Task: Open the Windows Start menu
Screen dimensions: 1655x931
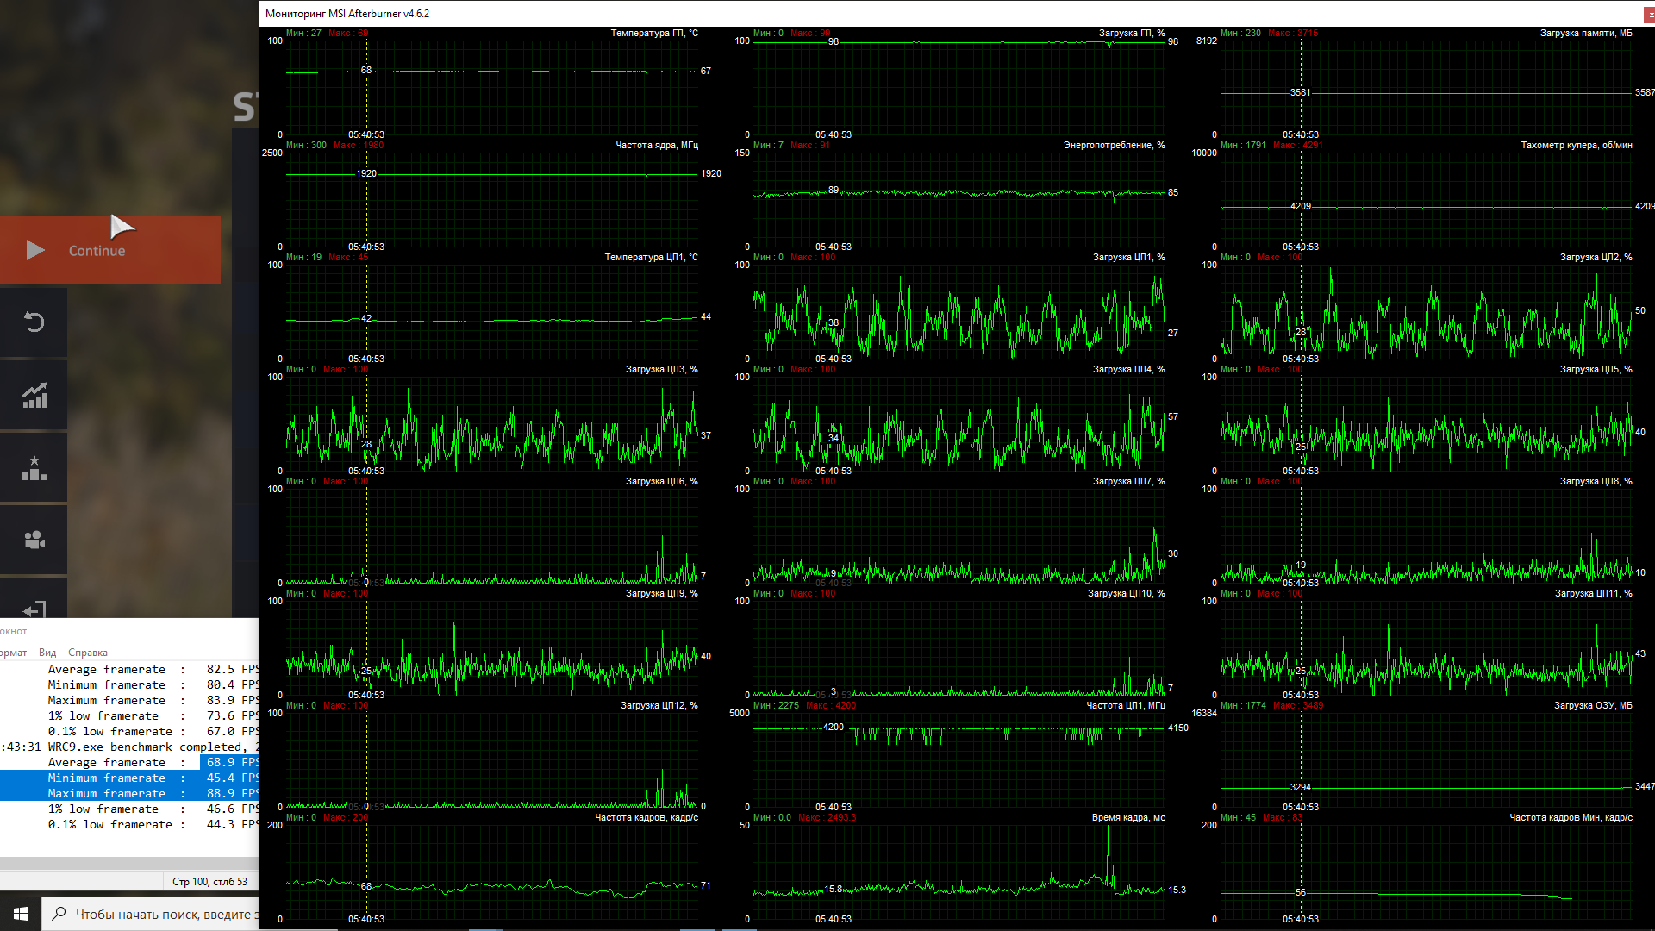Action: pyautogui.click(x=20, y=913)
